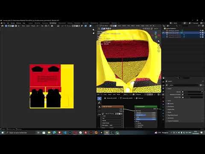
Task: Click the Background Scene field
Action: point(192,95)
